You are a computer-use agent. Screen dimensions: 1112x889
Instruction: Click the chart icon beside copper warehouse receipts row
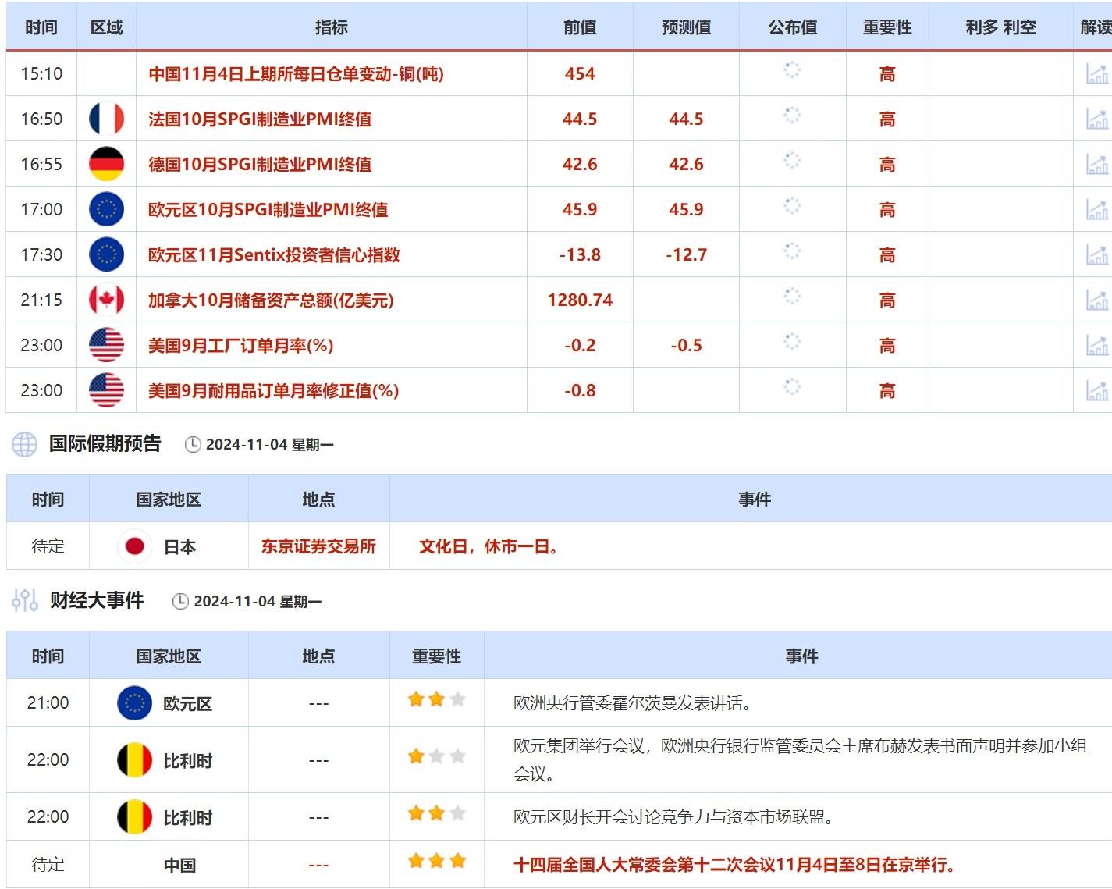(x=1099, y=73)
